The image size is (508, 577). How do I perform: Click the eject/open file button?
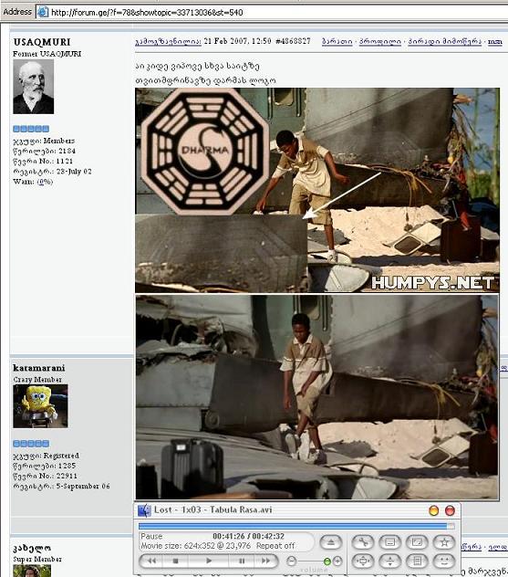pyautogui.click(x=331, y=542)
